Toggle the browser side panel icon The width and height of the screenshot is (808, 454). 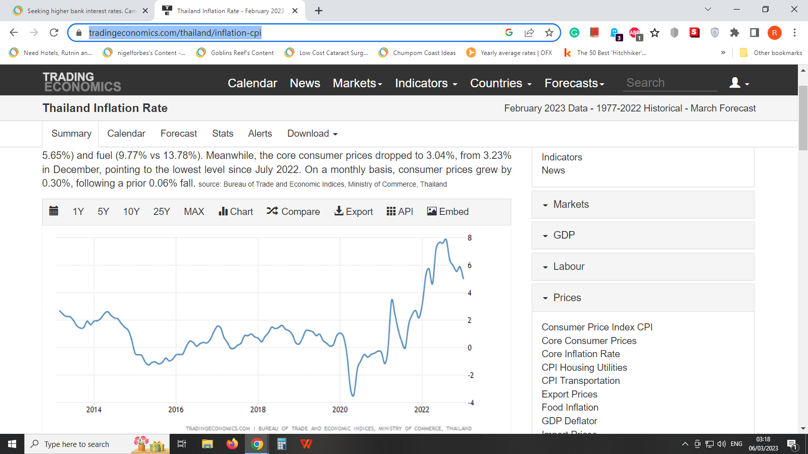754,33
